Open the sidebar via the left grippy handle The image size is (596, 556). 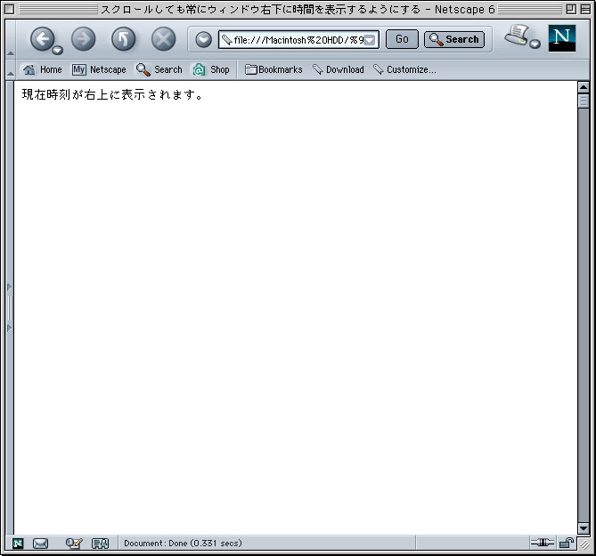(10, 308)
